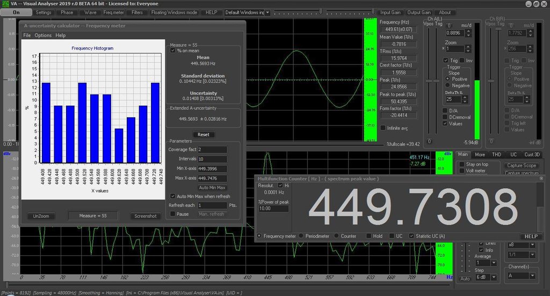
Task: Click the Ch A Zoom stepper arrows
Action: 468,49
